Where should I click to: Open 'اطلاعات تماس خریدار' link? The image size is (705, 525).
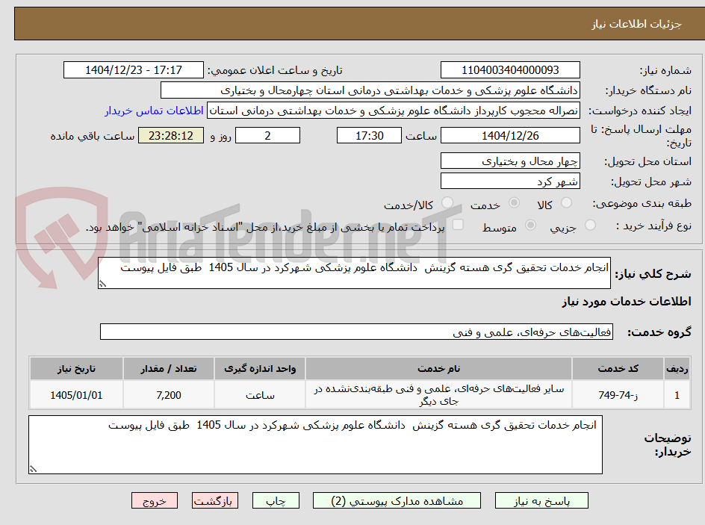[x=154, y=111]
